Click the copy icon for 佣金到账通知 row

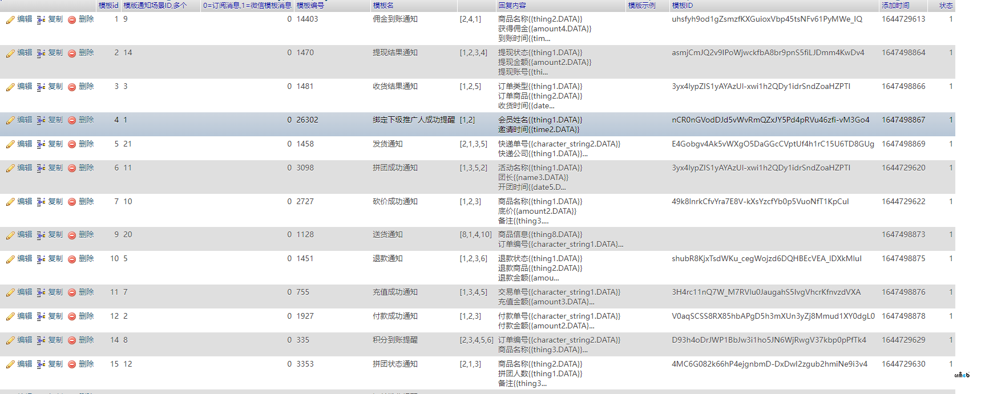click(x=41, y=20)
